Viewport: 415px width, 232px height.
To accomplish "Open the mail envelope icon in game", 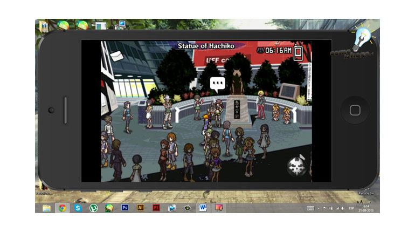I will pyautogui.click(x=116, y=56).
